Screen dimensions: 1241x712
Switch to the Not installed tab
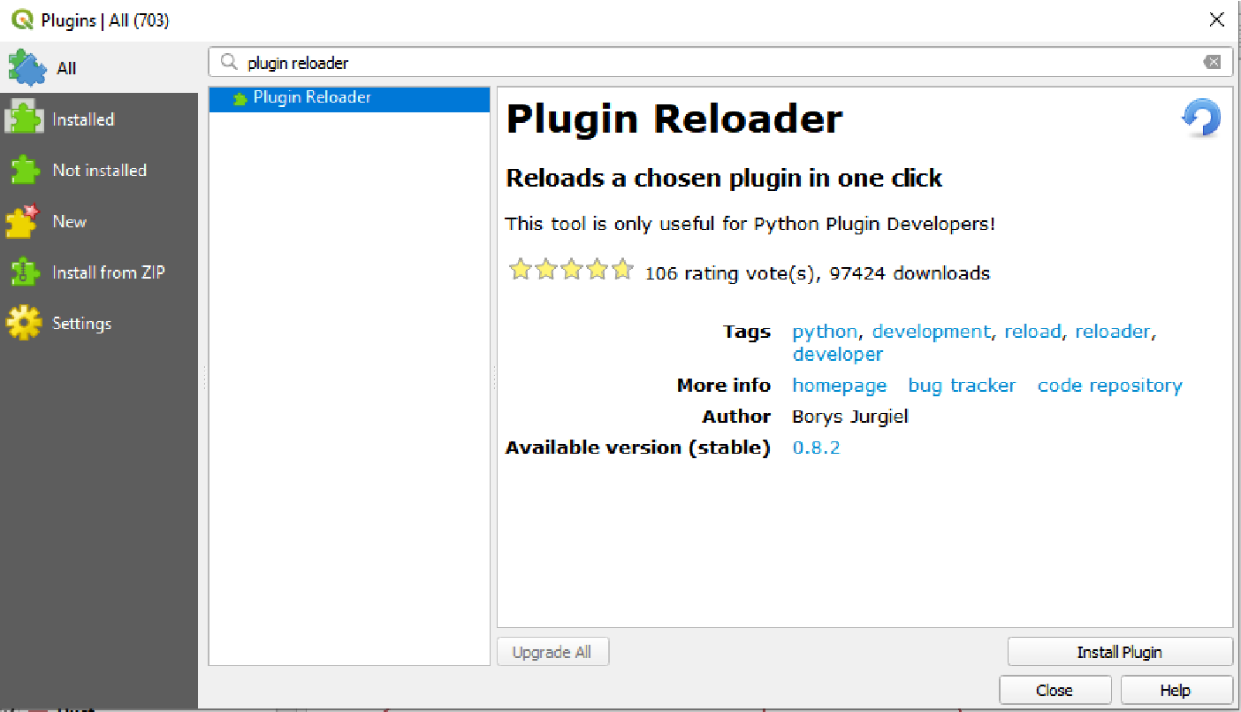[99, 170]
